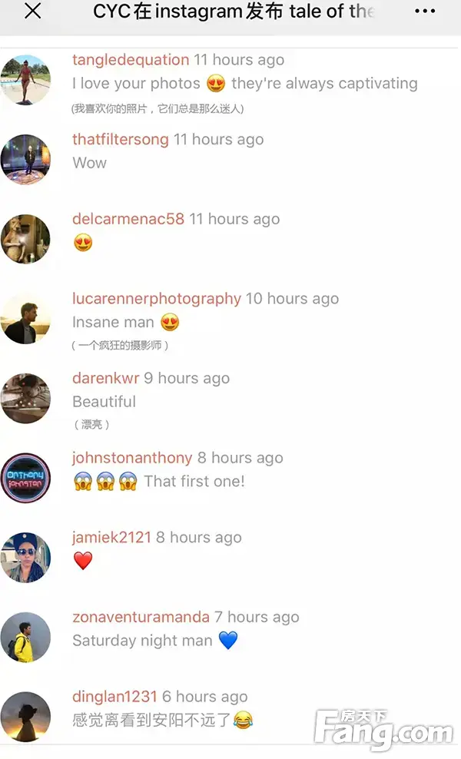This screenshot has width=461, height=759.
Task: Go to the lucarennerphotography username link
Action: tap(157, 299)
